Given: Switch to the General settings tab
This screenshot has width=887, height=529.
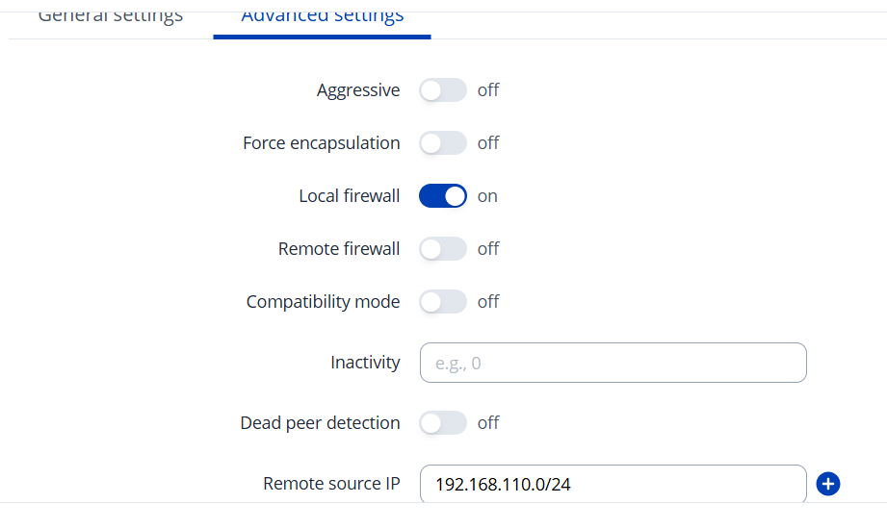Looking at the screenshot, I should point(111,16).
